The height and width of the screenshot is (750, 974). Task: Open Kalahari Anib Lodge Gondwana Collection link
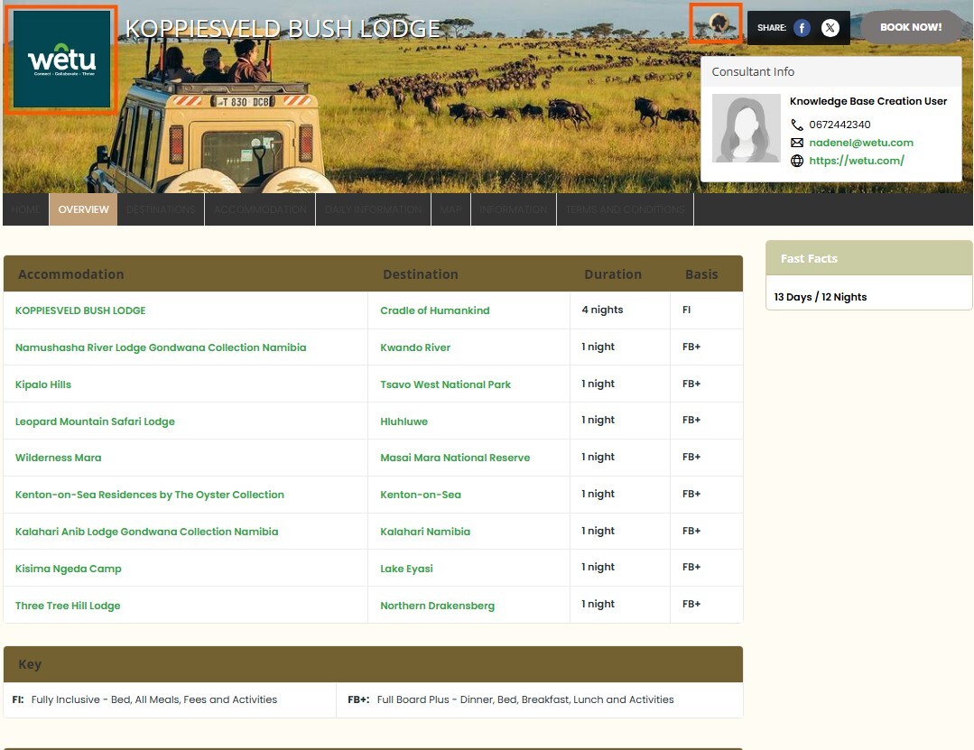[146, 532]
